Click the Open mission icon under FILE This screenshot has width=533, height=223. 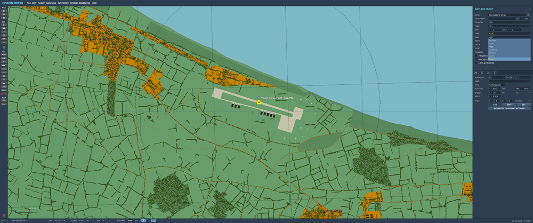4,14
